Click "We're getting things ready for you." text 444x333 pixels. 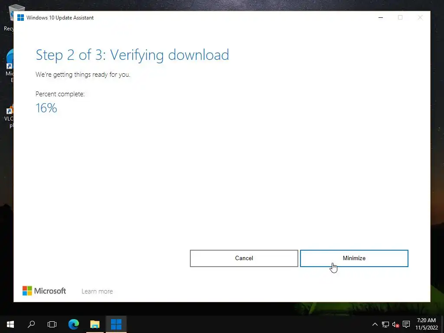pyautogui.click(x=83, y=75)
